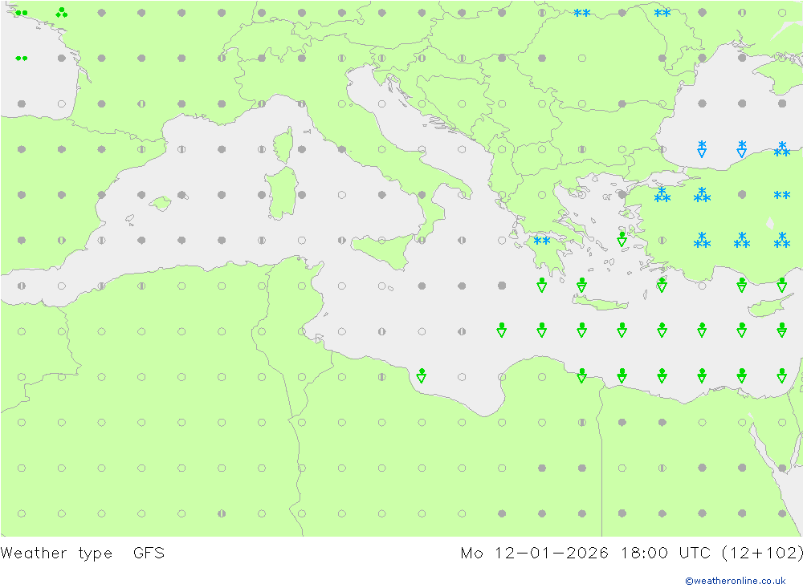Click the 'GFS' model label
803x588 pixels.
149,554
